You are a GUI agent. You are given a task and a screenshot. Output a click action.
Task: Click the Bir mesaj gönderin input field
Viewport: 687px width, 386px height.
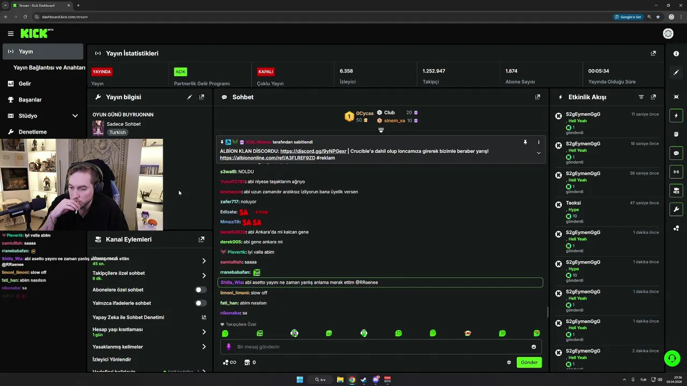click(380, 347)
